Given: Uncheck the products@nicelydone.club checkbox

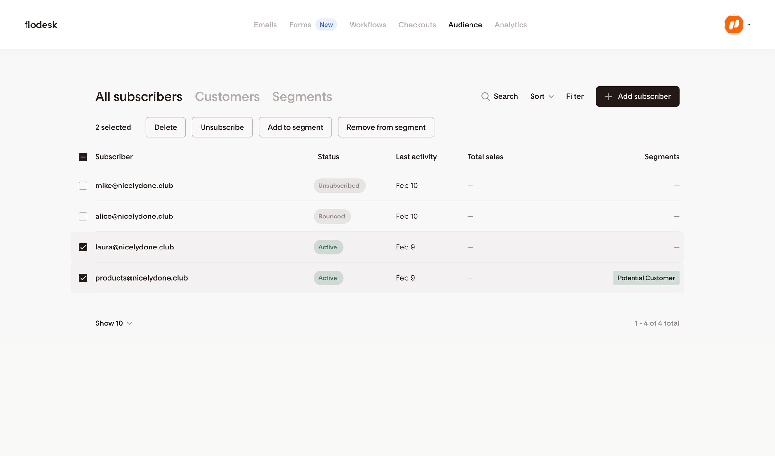Looking at the screenshot, I should click(83, 278).
